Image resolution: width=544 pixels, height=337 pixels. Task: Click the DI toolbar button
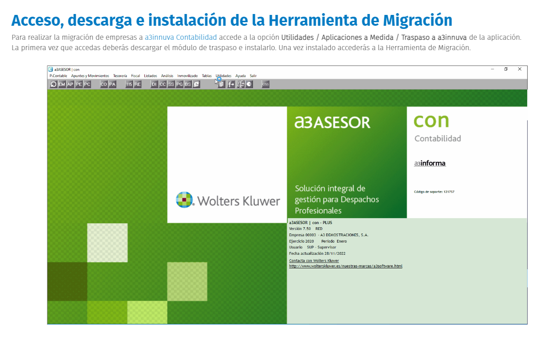[154, 84]
